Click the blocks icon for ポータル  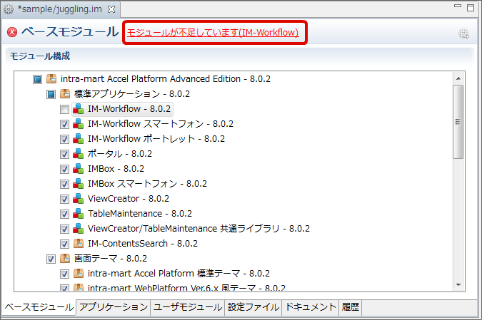[x=79, y=154]
